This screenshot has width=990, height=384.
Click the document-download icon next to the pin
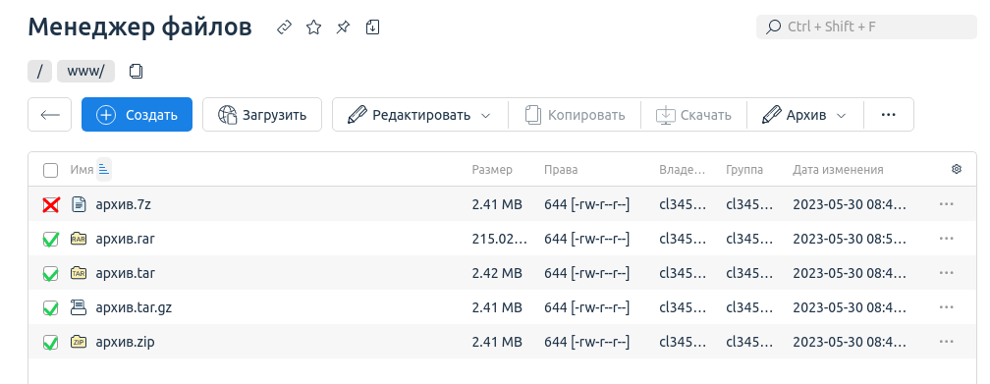click(x=372, y=27)
